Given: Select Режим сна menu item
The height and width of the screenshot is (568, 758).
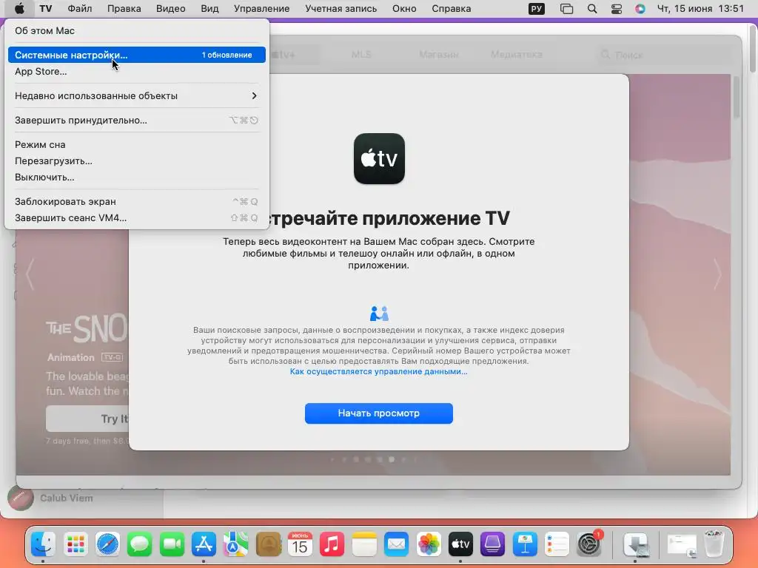Looking at the screenshot, I should pyautogui.click(x=137, y=144).
